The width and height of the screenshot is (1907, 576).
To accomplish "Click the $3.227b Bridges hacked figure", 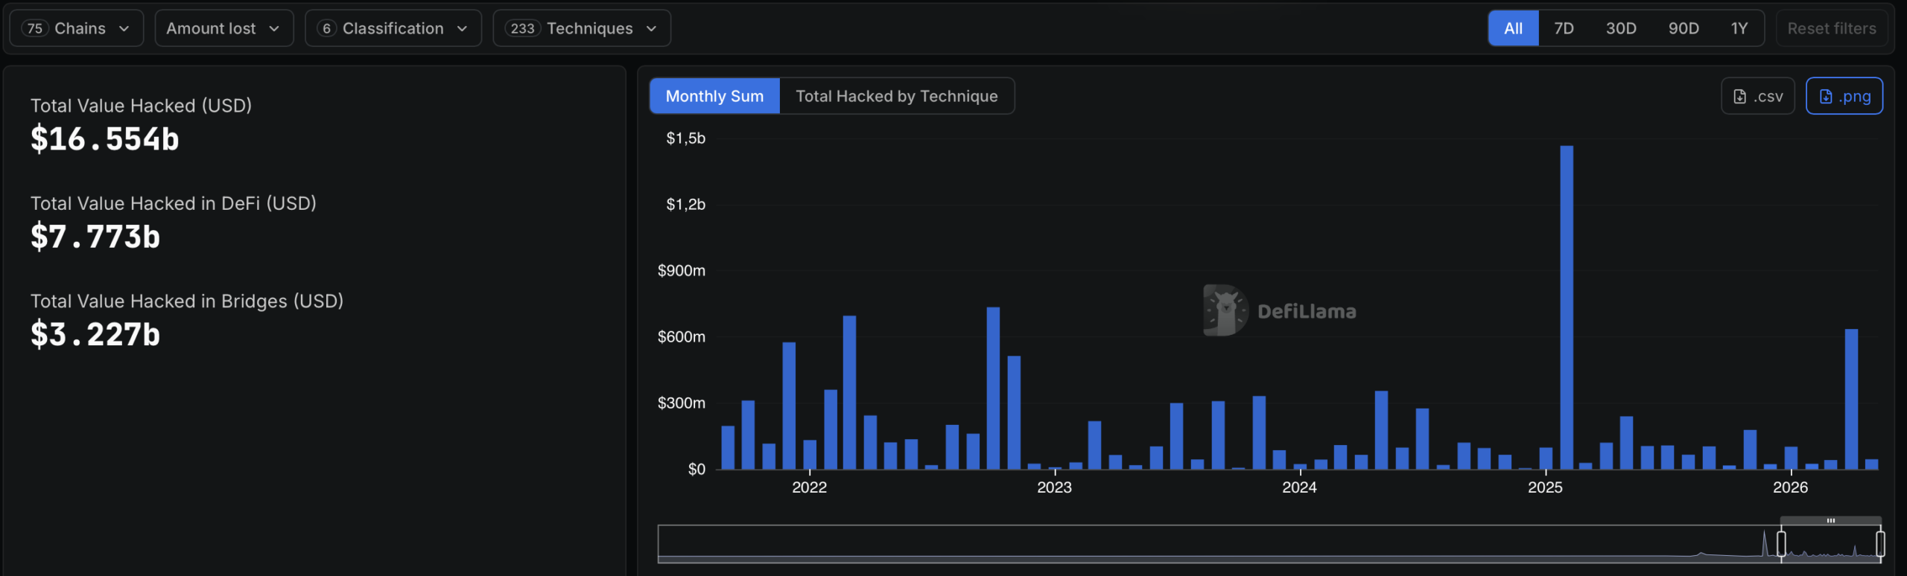I will (x=95, y=335).
